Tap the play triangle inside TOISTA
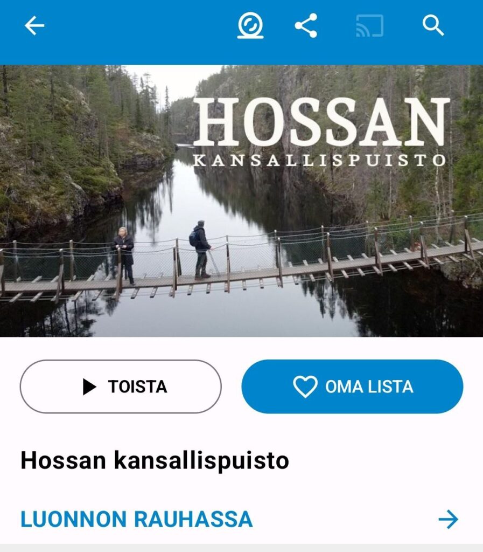Viewport: 483px width, 552px height. coord(89,387)
